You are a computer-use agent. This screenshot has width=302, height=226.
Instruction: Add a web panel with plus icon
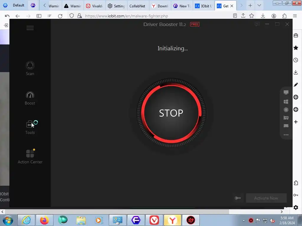296,122
